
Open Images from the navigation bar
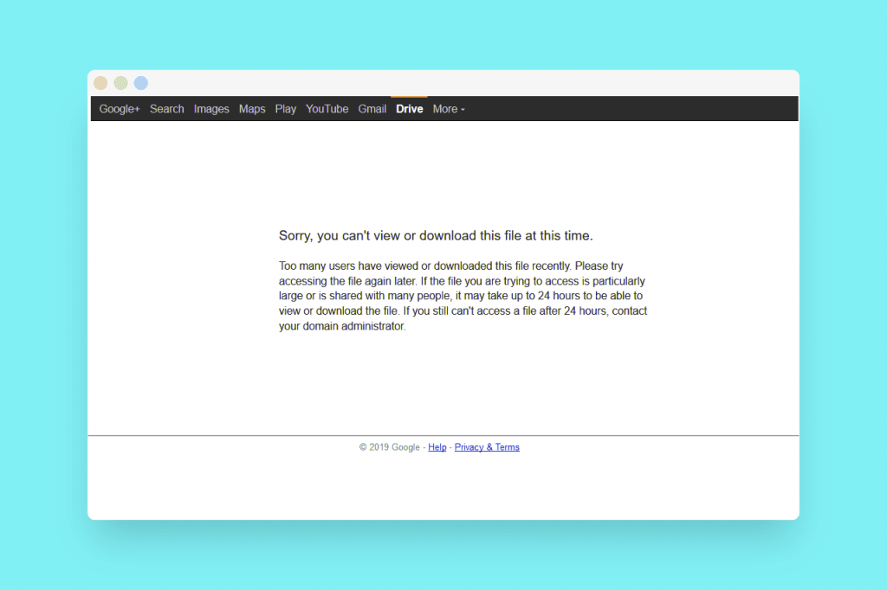point(211,109)
